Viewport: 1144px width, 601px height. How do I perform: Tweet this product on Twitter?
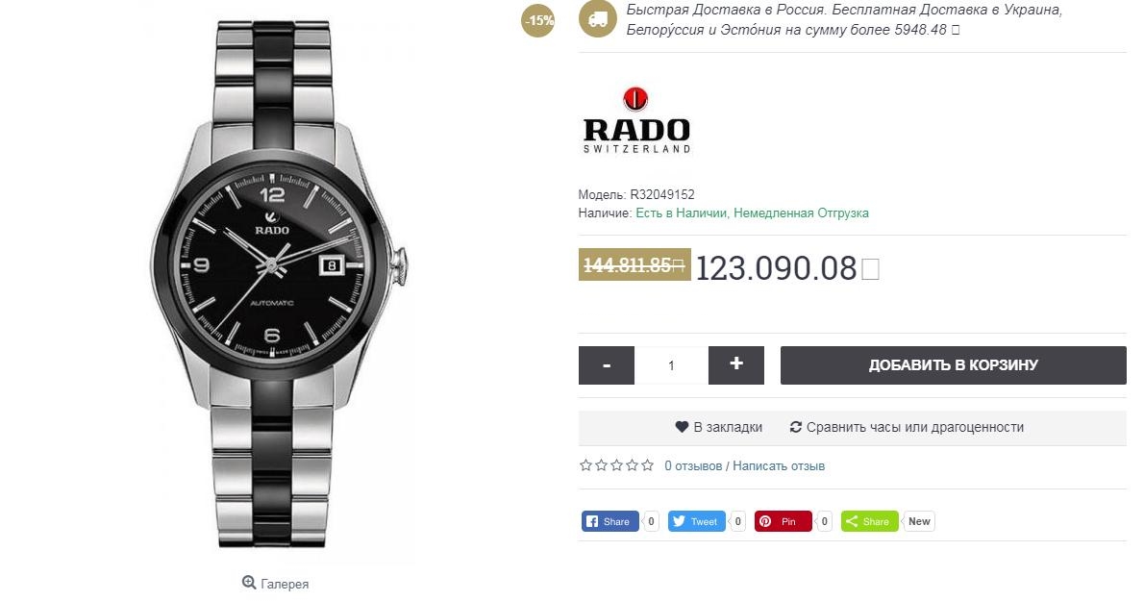(697, 521)
